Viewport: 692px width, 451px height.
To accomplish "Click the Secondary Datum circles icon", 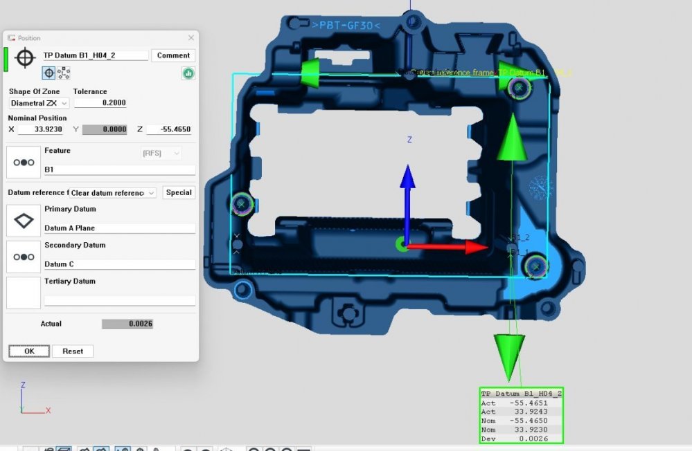I will 24,257.
